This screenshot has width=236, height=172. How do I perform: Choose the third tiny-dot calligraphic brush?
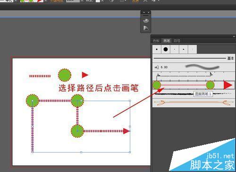[x=175, y=49]
